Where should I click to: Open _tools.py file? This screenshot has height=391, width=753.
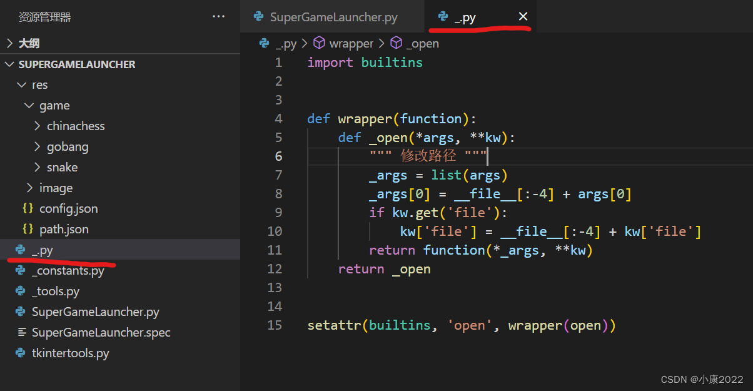(120, 291)
